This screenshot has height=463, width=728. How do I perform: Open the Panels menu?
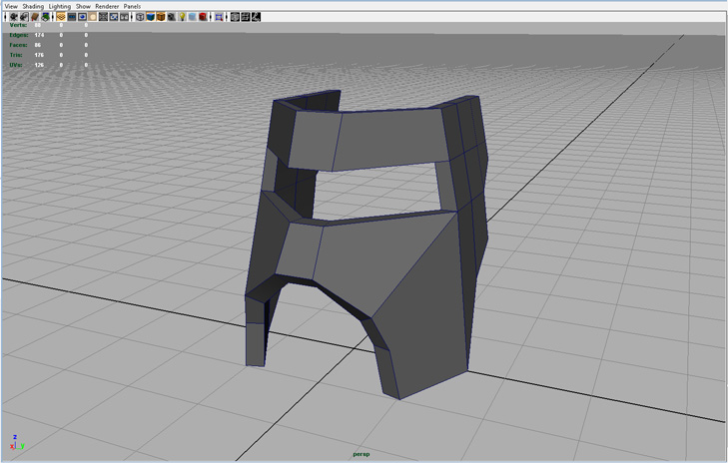pos(133,6)
